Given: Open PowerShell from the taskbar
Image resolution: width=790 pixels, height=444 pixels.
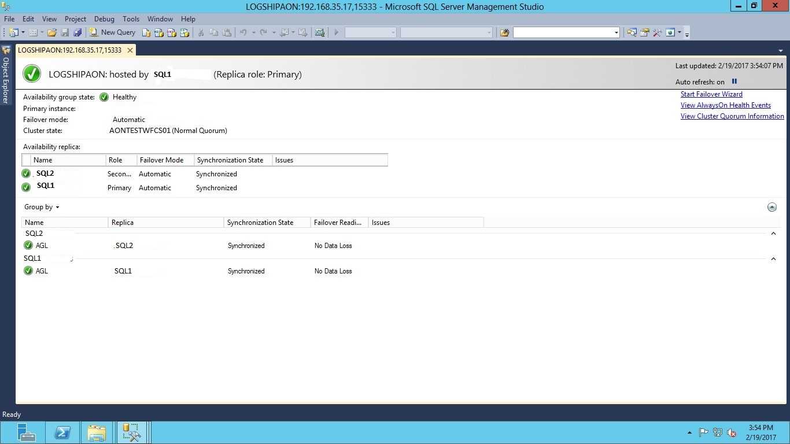Looking at the screenshot, I should point(62,432).
